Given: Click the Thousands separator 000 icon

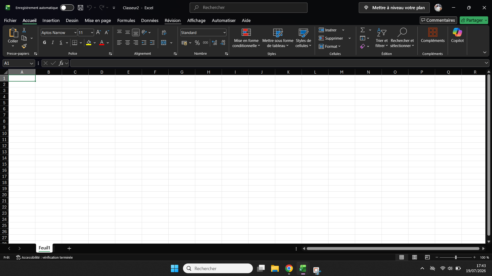Looking at the screenshot, I should 206,43.
